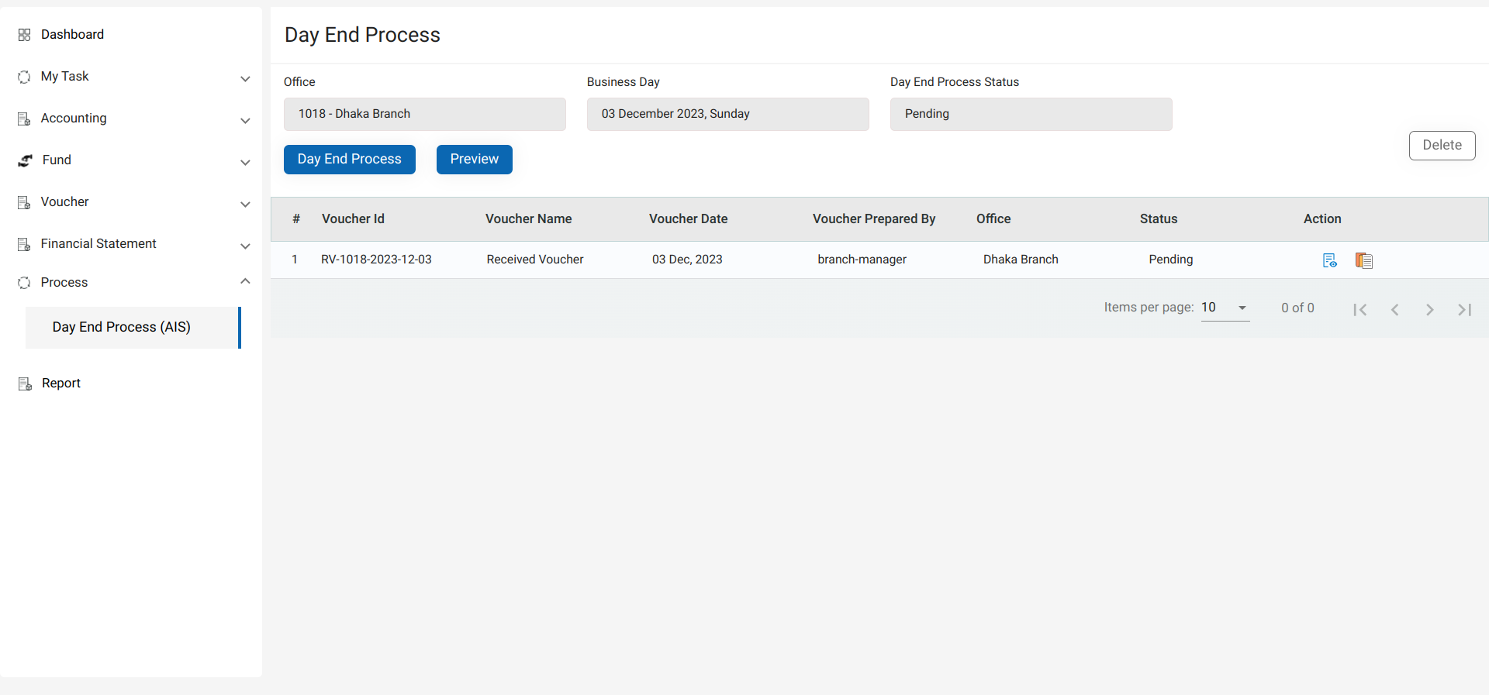
Task: Open Dashboard from the sidebar
Action: 72,35
